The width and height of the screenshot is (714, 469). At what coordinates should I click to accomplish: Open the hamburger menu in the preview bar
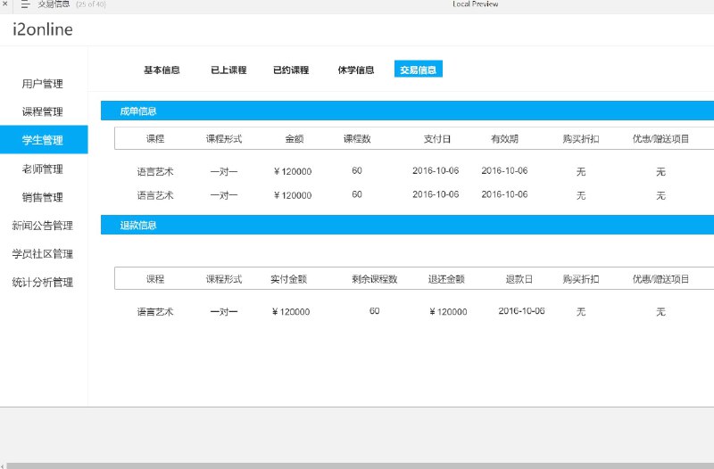(26, 4)
